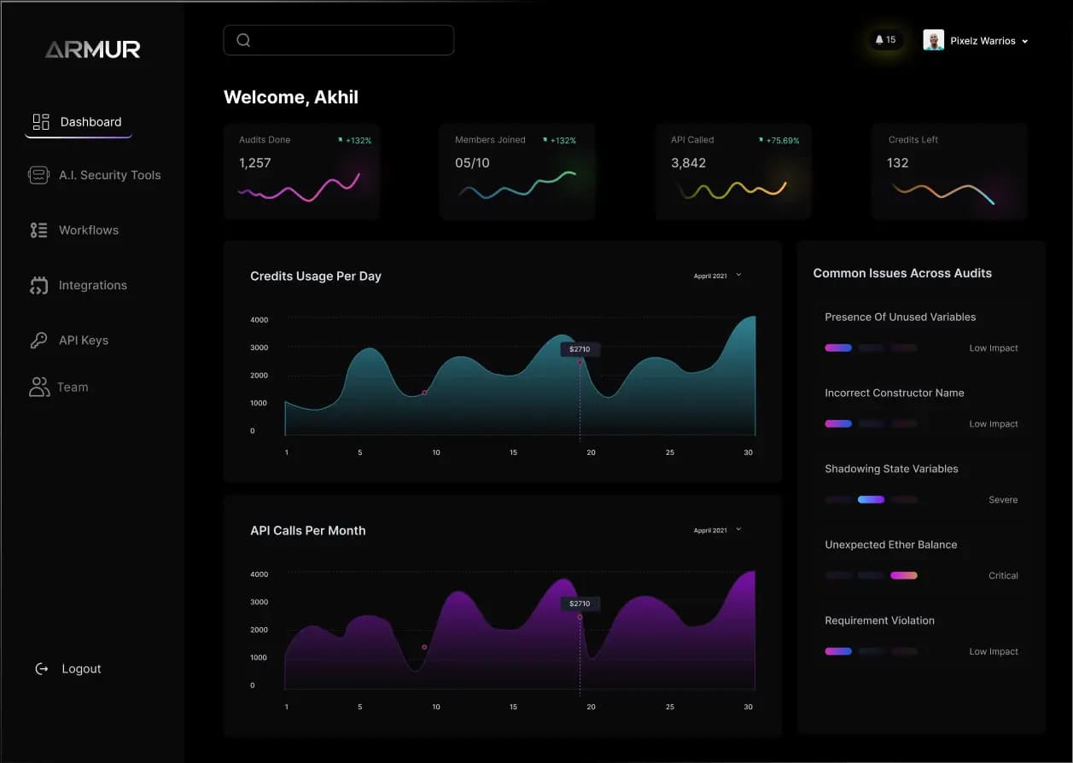Click the API Keys key icon

(x=38, y=341)
